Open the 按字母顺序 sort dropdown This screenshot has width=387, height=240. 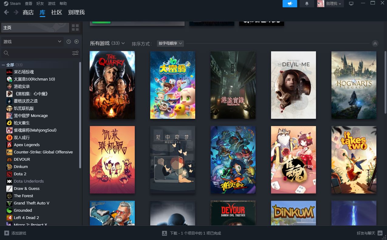170,43
